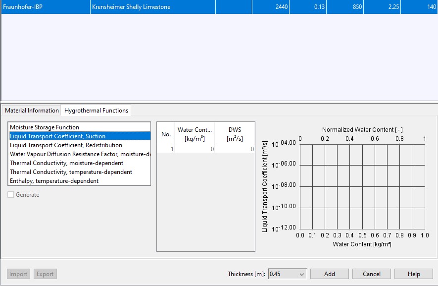Click the porosity value 0.13
Image resolution: width=438 pixels, height=286 pixels.
[x=308, y=7]
